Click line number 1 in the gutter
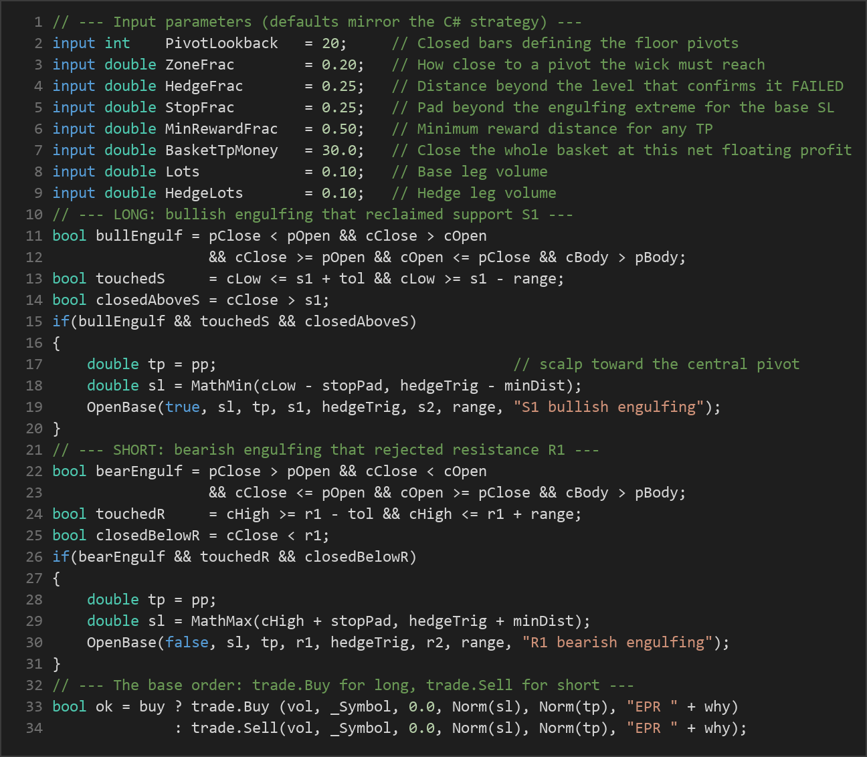This screenshot has height=757, width=867. click(x=38, y=22)
